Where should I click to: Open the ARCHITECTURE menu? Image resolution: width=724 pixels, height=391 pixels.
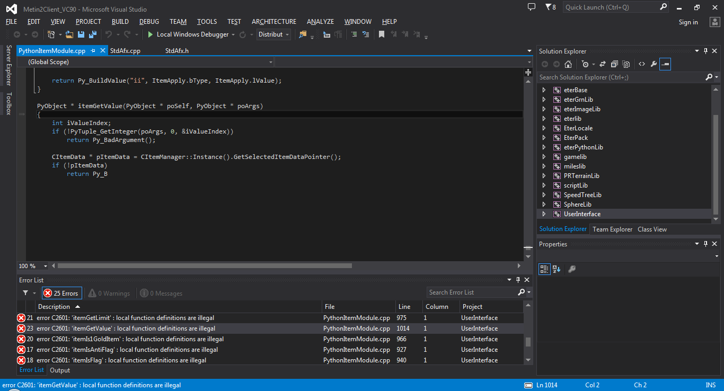(274, 22)
